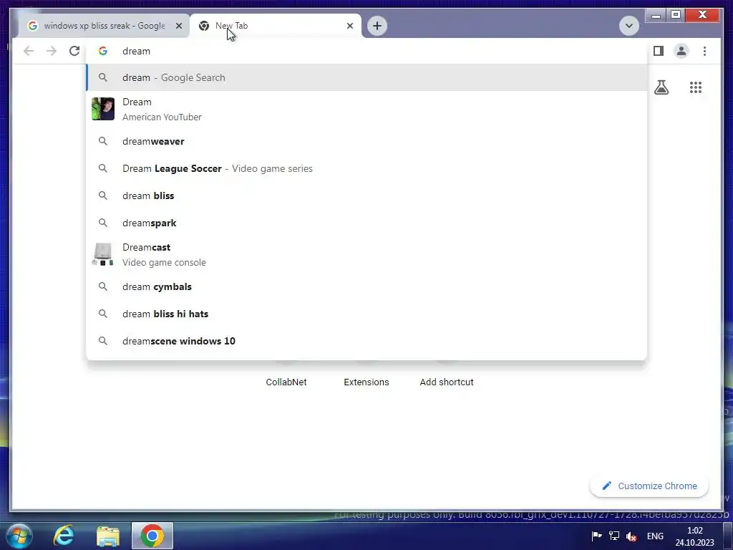Minimize the Chrome window

pyautogui.click(x=656, y=16)
